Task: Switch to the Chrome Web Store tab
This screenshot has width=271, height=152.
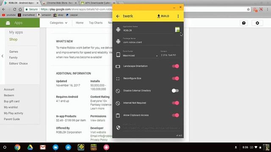Action: tap(59, 3)
